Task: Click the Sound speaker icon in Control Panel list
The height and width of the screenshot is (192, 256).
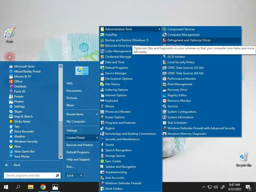Action: (x=102, y=145)
